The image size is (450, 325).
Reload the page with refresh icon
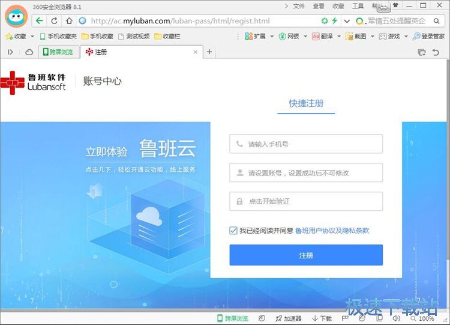(54, 20)
